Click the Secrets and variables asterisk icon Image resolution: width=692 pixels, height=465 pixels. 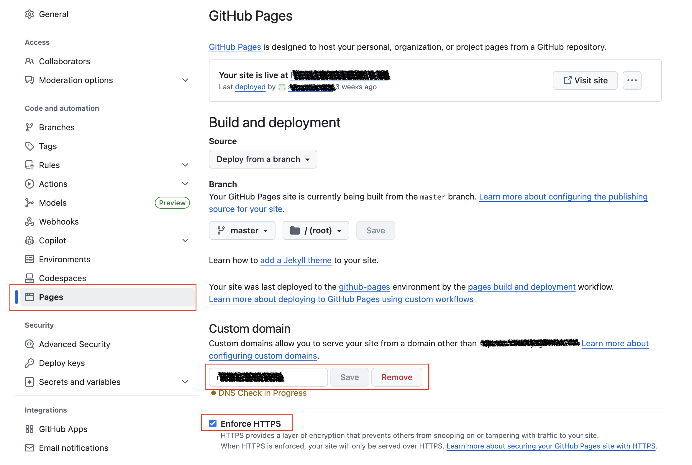tap(29, 382)
